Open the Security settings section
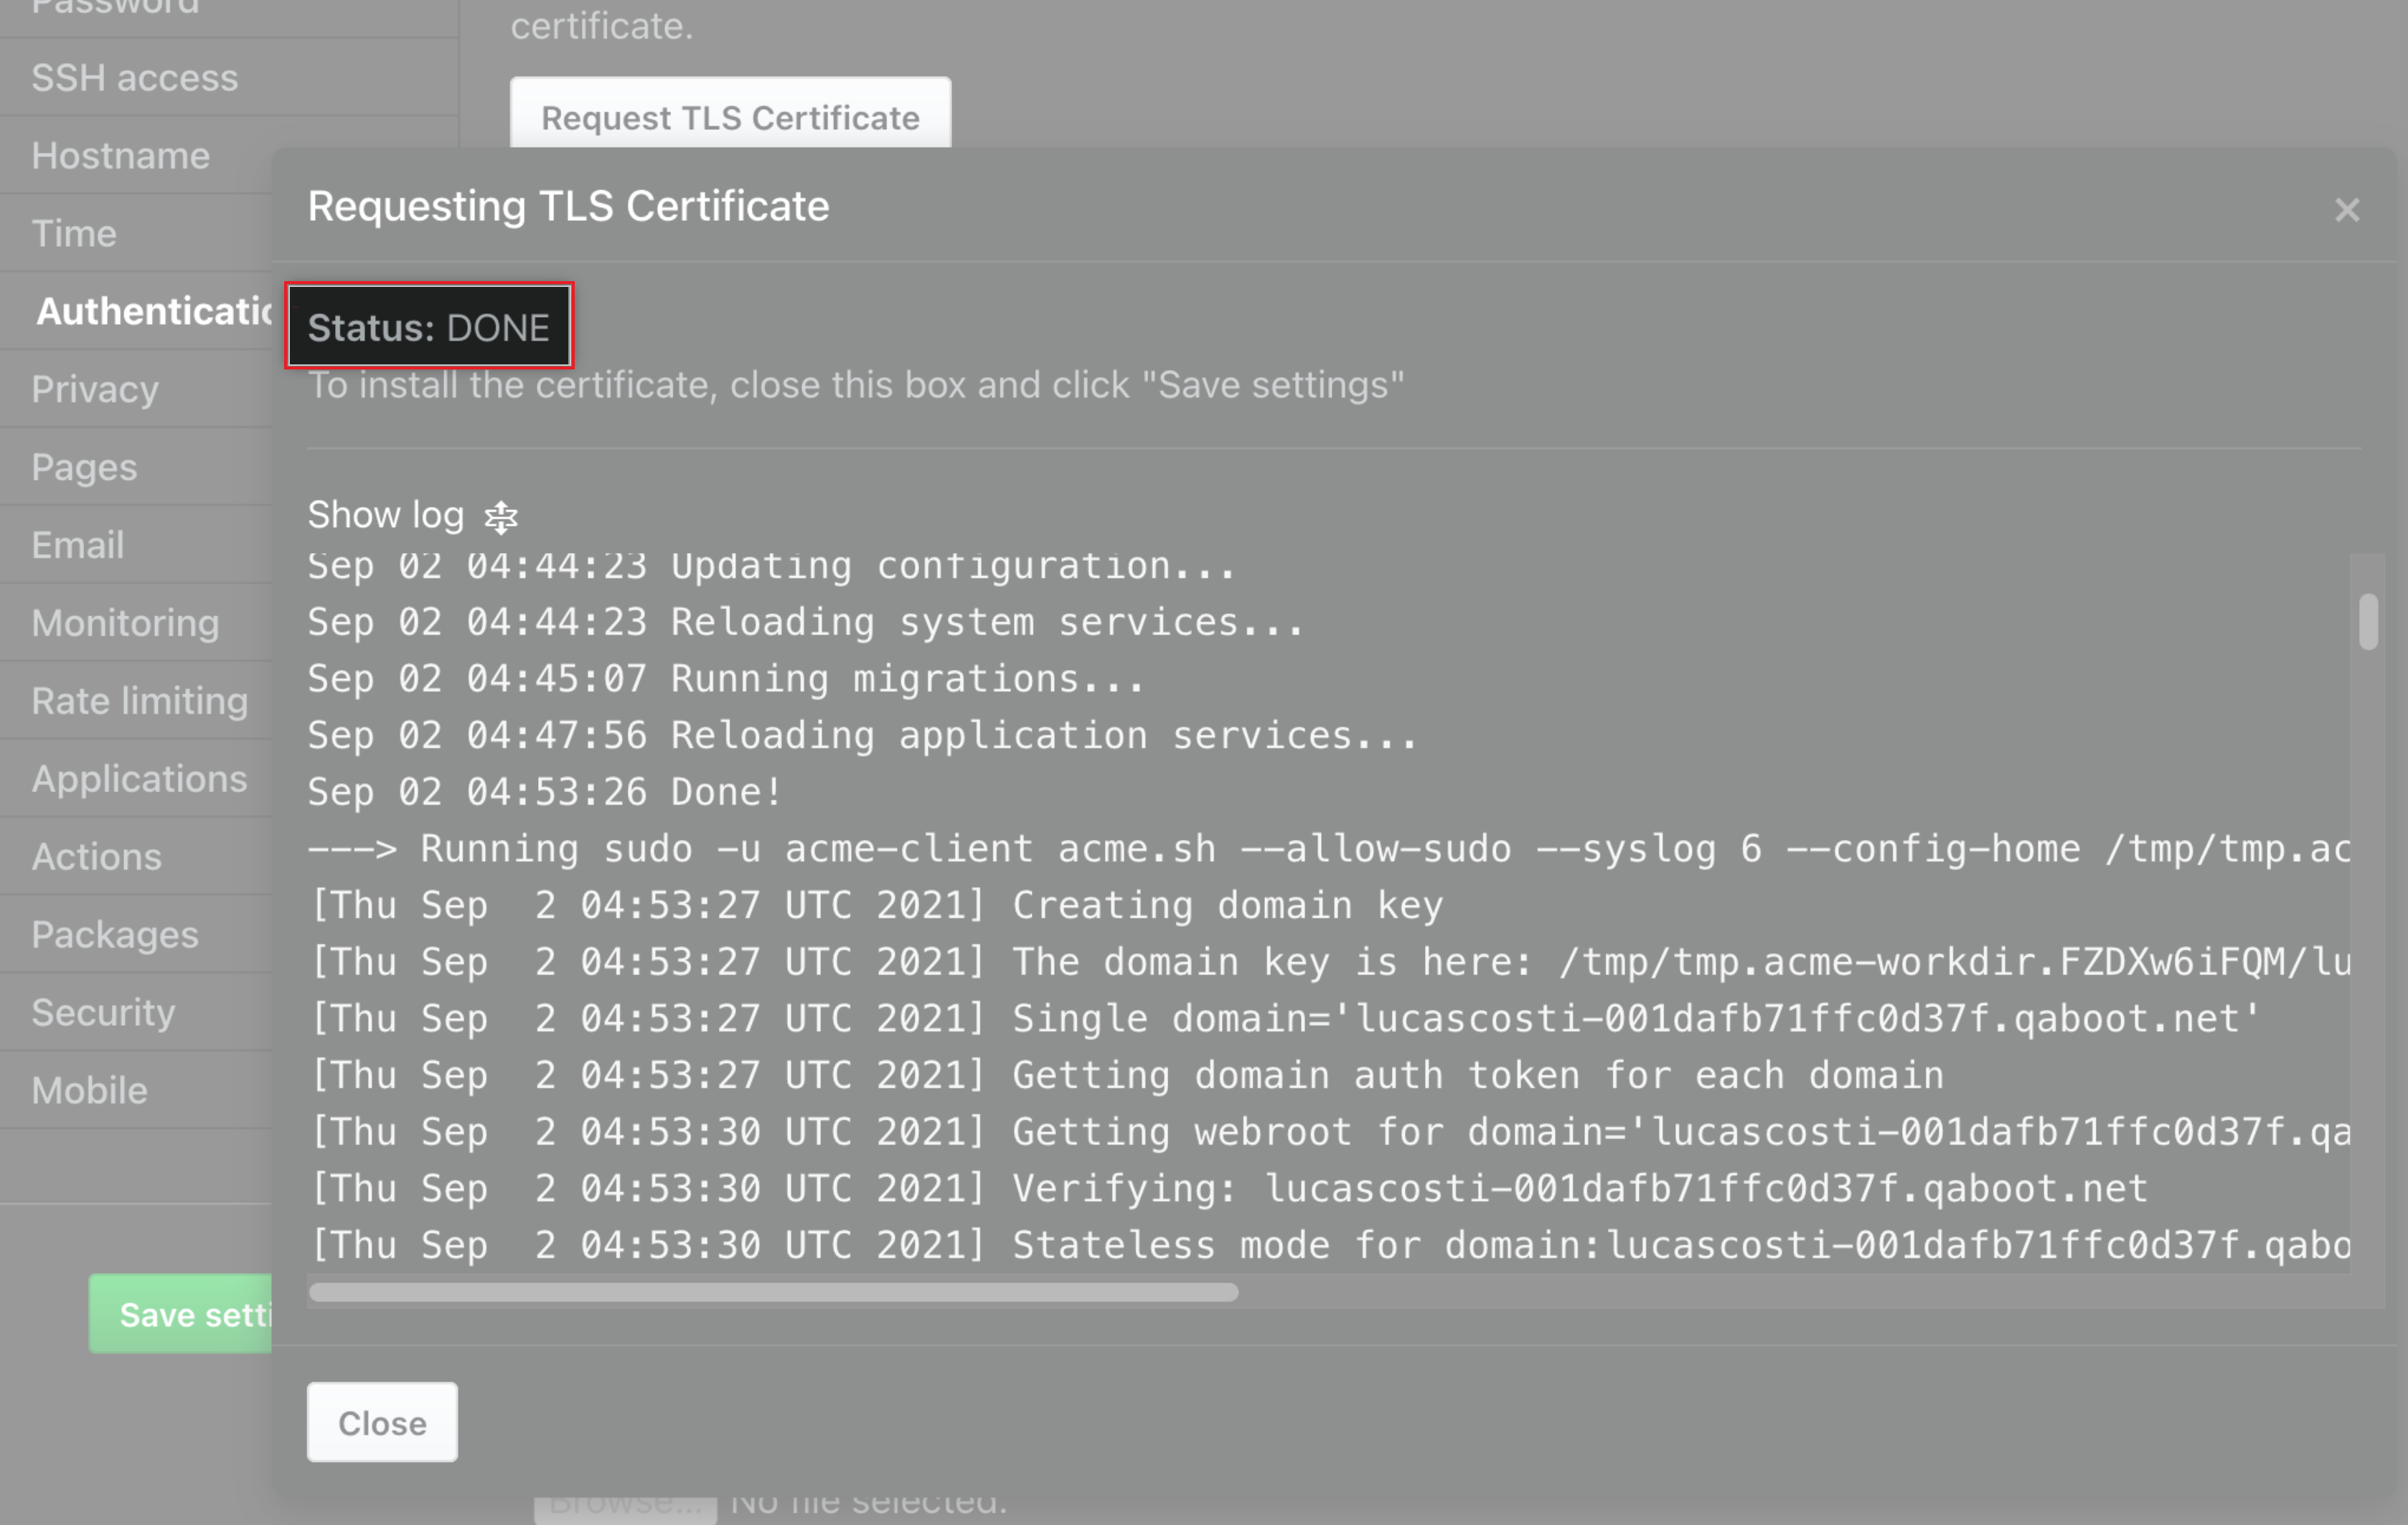The width and height of the screenshot is (2408, 1525). tap(103, 1012)
